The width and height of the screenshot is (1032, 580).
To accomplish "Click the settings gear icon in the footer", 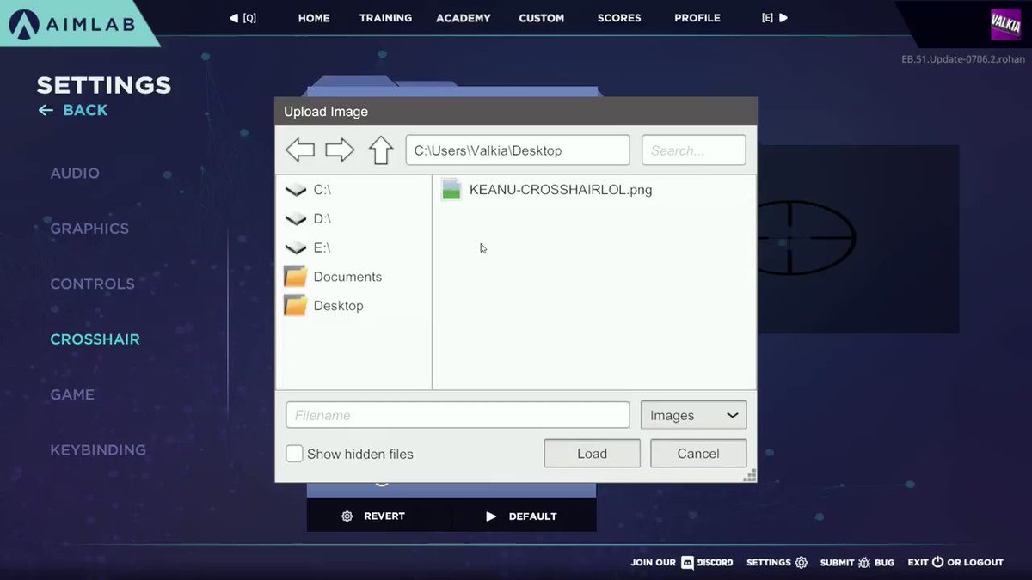I will tap(802, 563).
